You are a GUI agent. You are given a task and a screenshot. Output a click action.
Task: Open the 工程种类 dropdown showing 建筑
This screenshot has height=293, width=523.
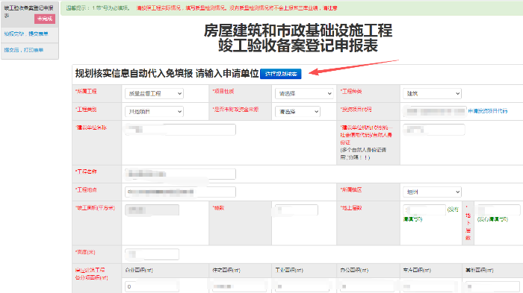tap(432, 93)
